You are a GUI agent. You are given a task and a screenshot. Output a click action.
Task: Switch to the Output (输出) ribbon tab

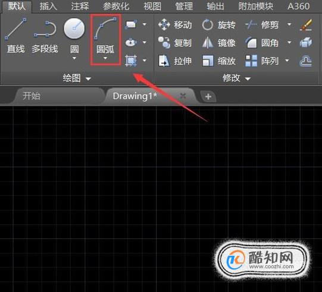pyautogui.click(x=215, y=6)
